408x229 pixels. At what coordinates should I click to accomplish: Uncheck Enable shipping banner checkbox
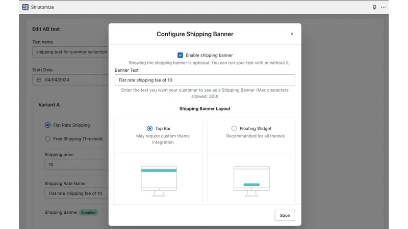coord(180,55)
